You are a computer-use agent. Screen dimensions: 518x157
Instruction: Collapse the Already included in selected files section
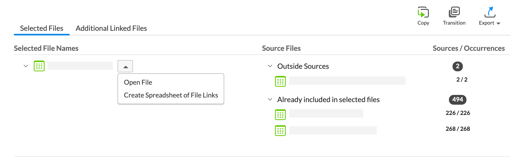(x=270, y=99)
